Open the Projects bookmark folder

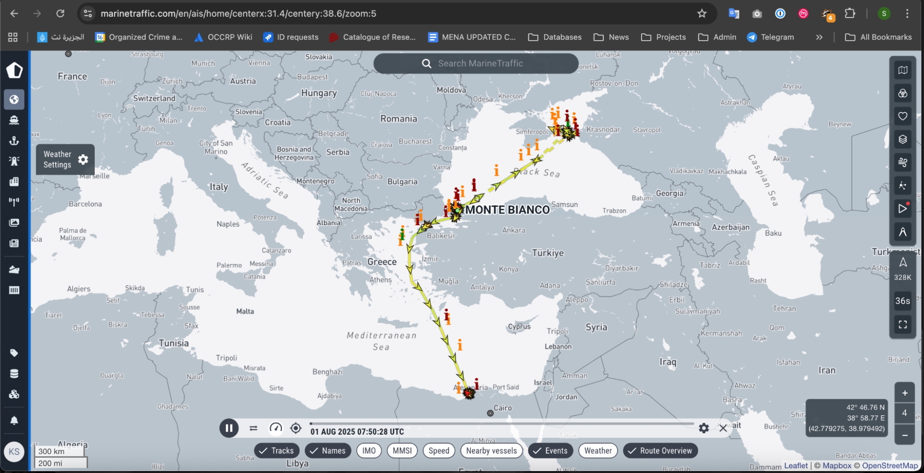[663, 37]
